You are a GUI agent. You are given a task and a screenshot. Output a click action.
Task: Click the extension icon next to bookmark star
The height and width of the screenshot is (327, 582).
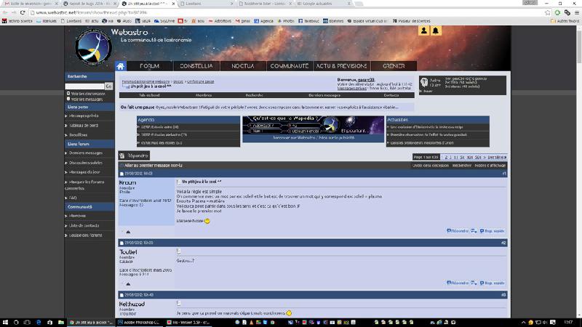point(557,12)
